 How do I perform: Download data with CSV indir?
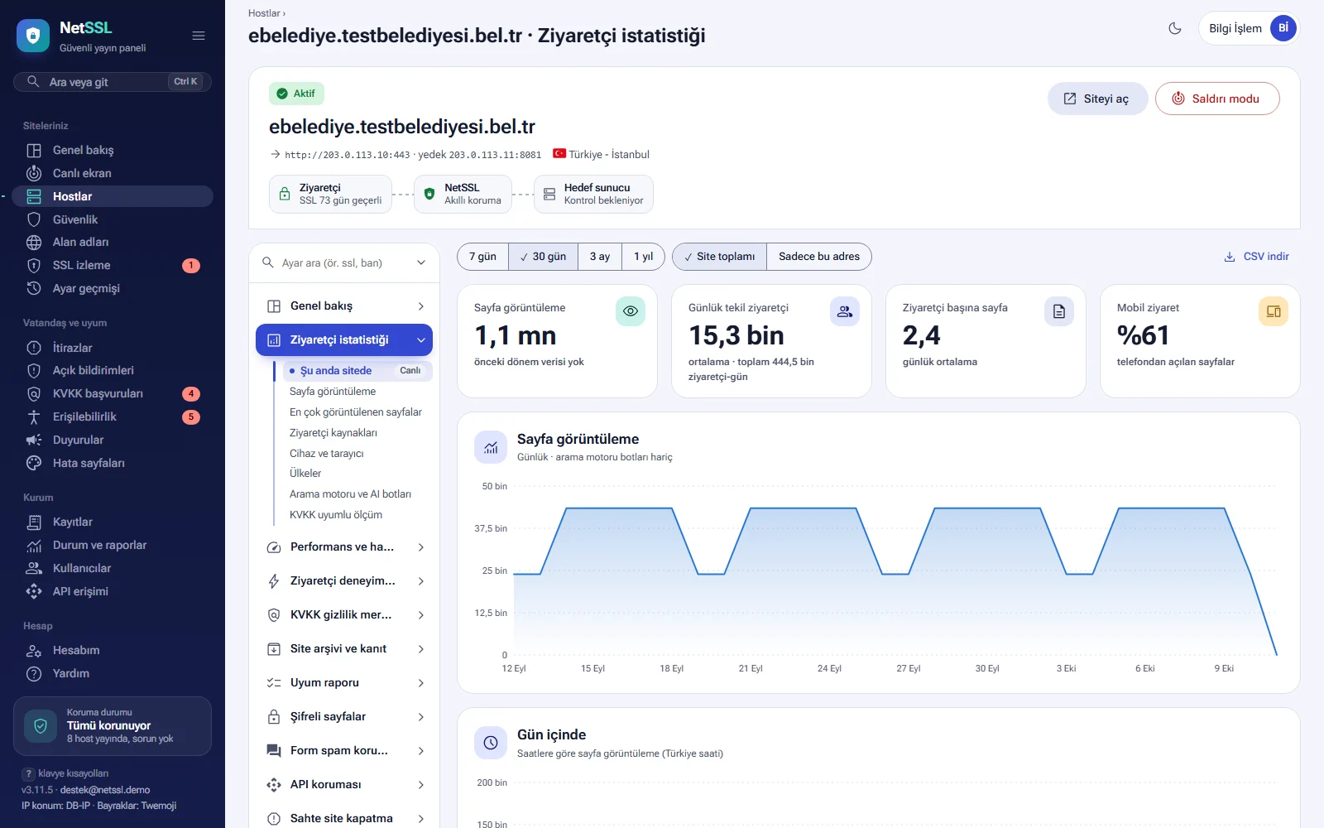click(x=1256, y=257)
